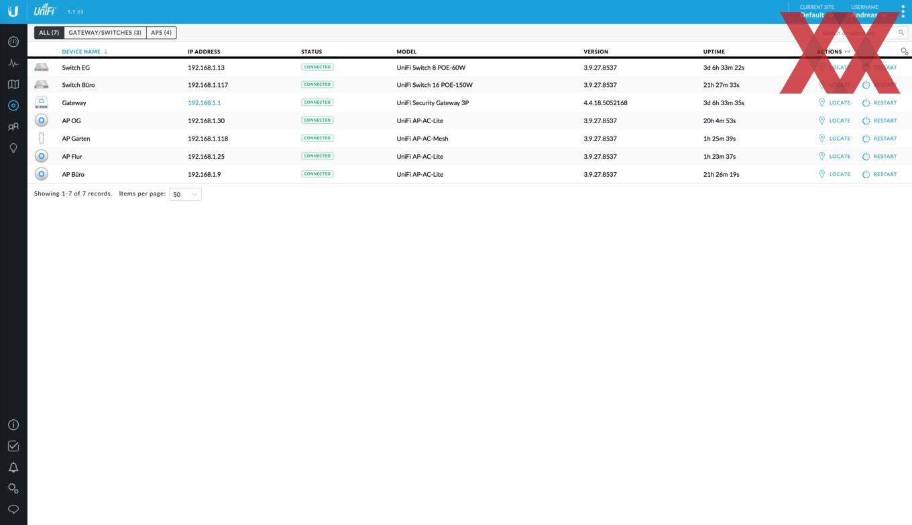Select the AP Flur device name
This screenshot has height=525, width=912.
pyautogui.click(x=72, y=157)
